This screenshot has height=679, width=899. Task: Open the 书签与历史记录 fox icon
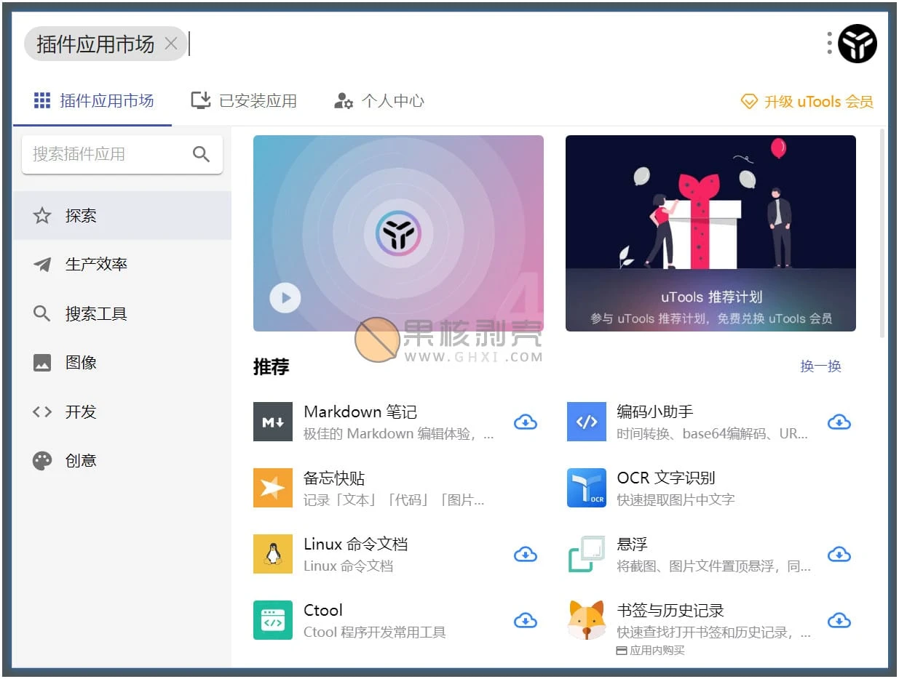coord(587,619)
